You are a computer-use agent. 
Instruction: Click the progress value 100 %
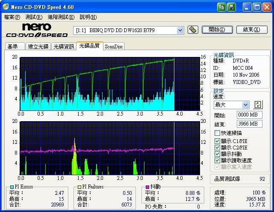point(259,193)
